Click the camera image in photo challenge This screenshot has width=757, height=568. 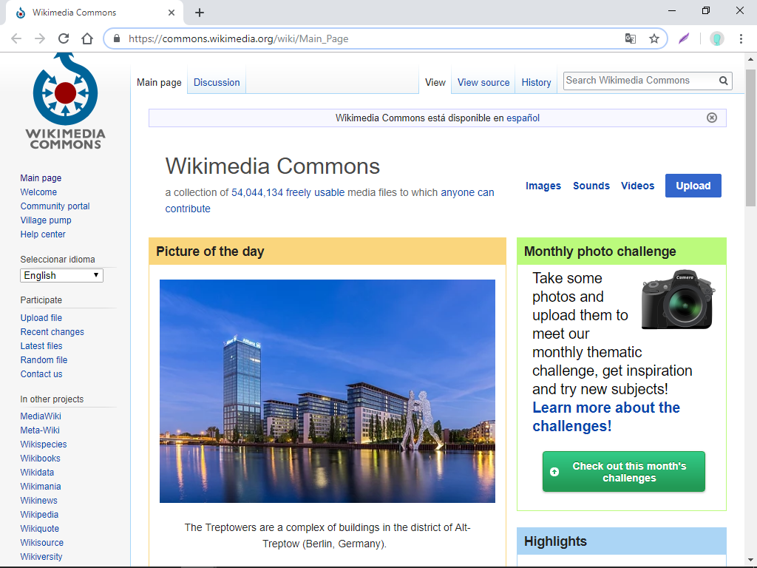[678, 300]
